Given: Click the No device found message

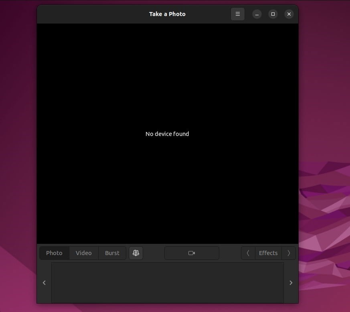Looking at the screenshot, I should 167,134.
